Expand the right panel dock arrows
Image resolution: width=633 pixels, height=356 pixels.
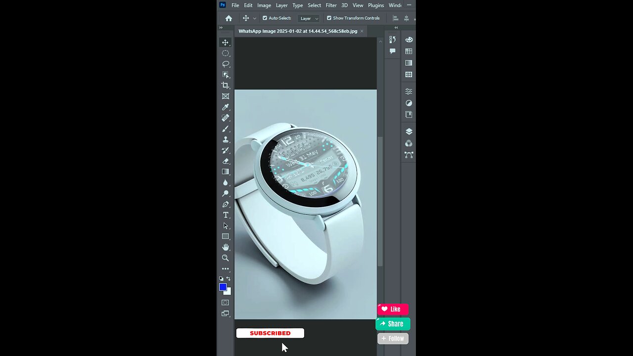(x=396, y=28)
